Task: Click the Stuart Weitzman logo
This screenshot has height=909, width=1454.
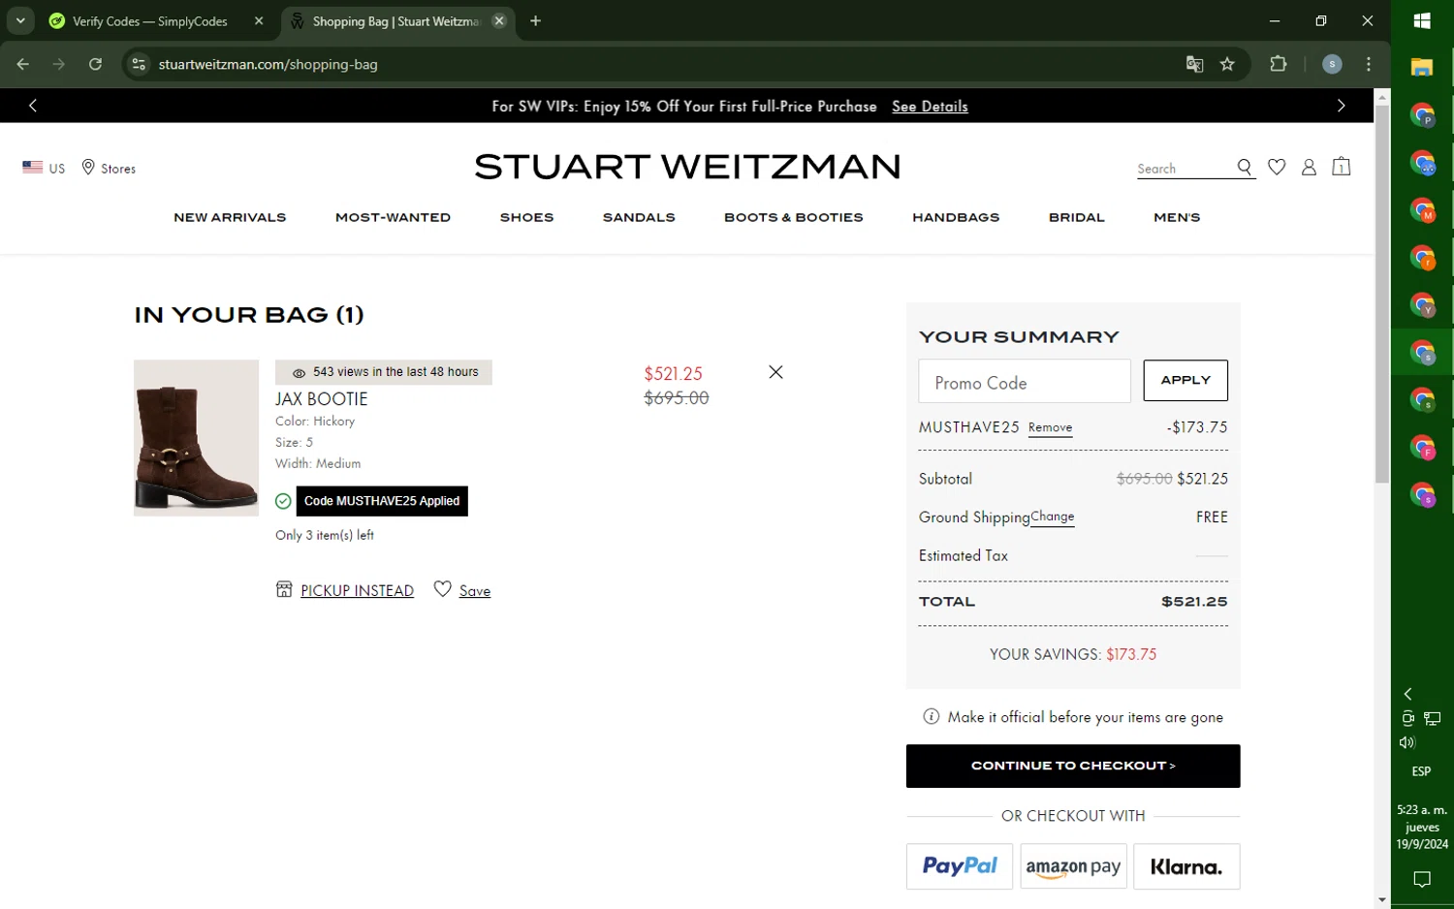Action: pyautogui.click(x=687, y=167)
